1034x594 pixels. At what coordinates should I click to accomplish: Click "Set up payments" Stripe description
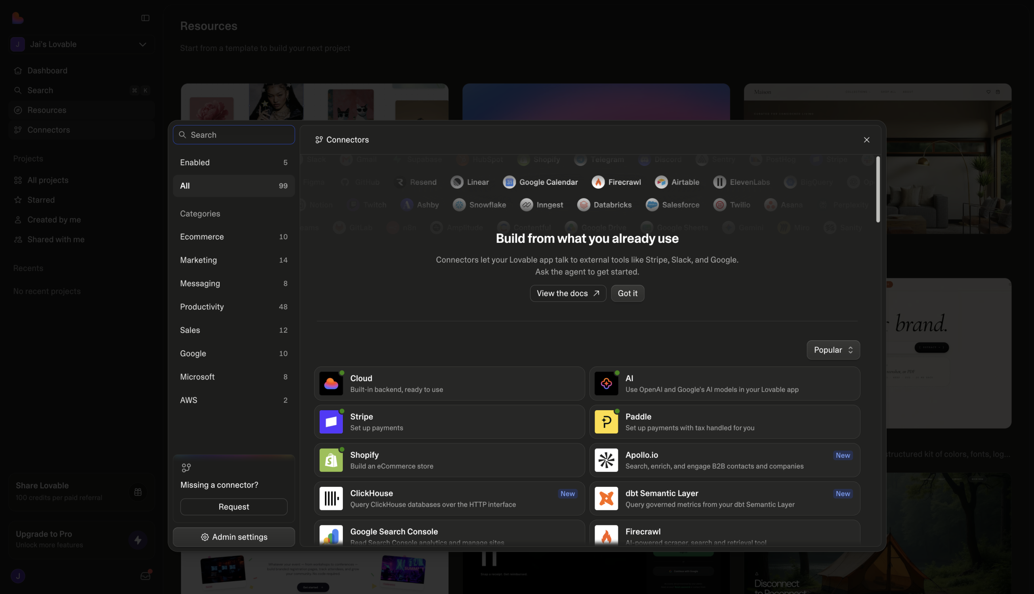pyautogui.click(x=376, y=428)
